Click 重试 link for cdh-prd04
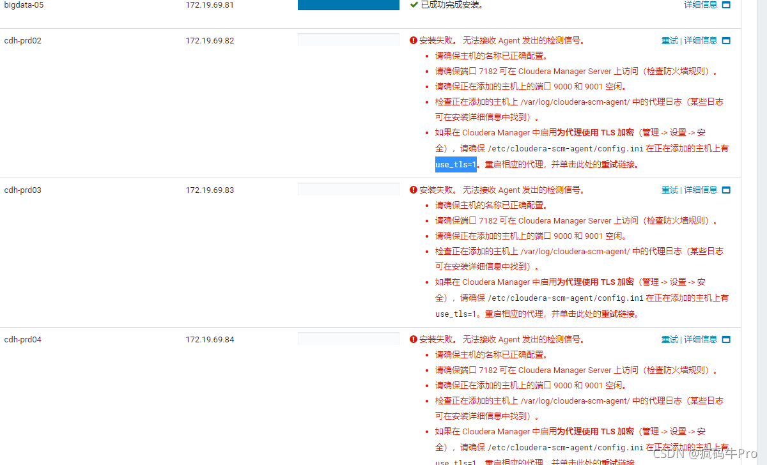Screen dimensions: 767x465 (670, 339)
